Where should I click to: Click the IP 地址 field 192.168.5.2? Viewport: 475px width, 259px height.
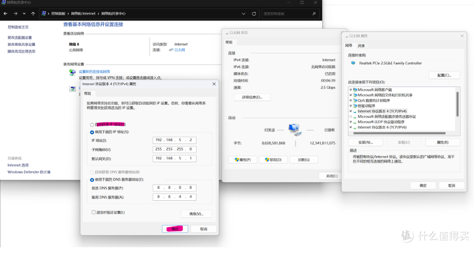[x=174, y=140]
